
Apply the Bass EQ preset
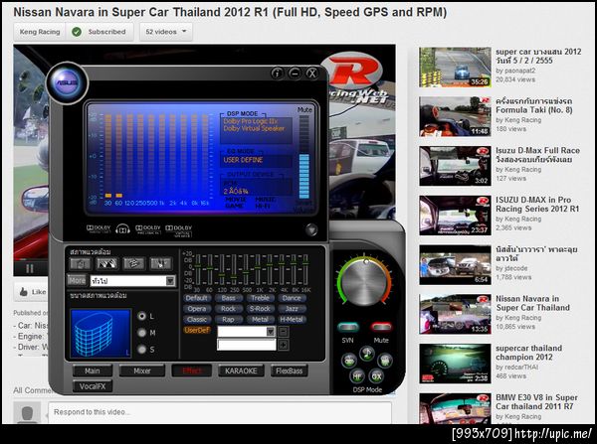[228, 298]
